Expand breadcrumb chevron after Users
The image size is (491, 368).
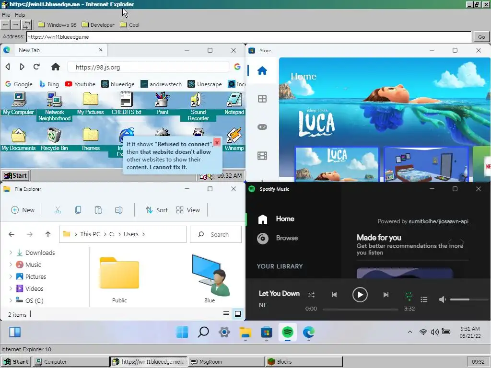pos(143,234)
